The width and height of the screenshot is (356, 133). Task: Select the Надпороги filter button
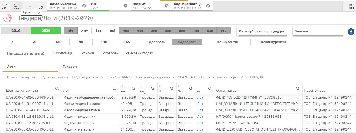click(187, 42)
